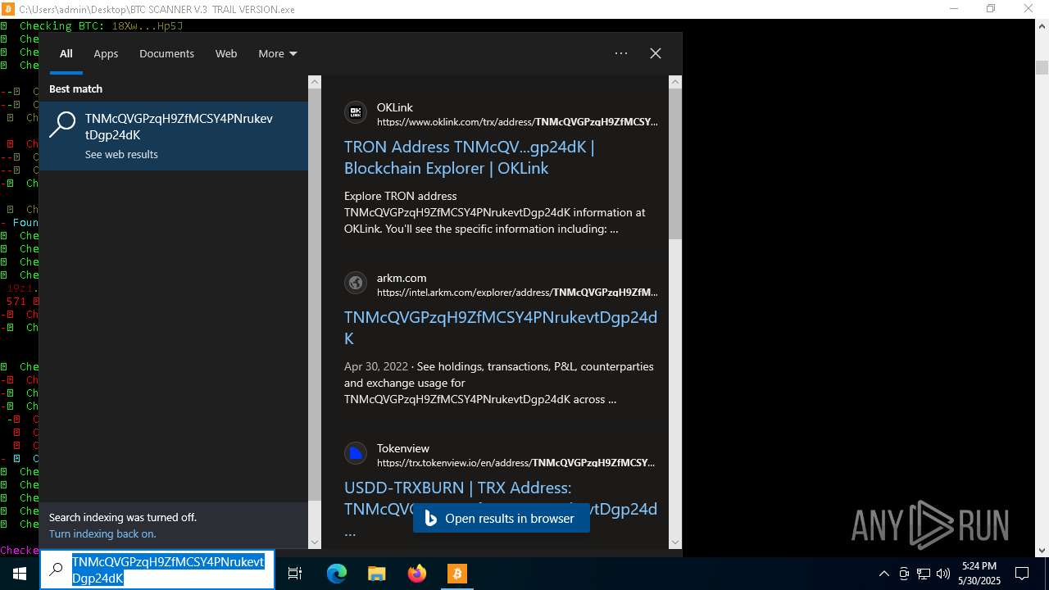
Task: Open the notification center
Action: (1022, 574)
